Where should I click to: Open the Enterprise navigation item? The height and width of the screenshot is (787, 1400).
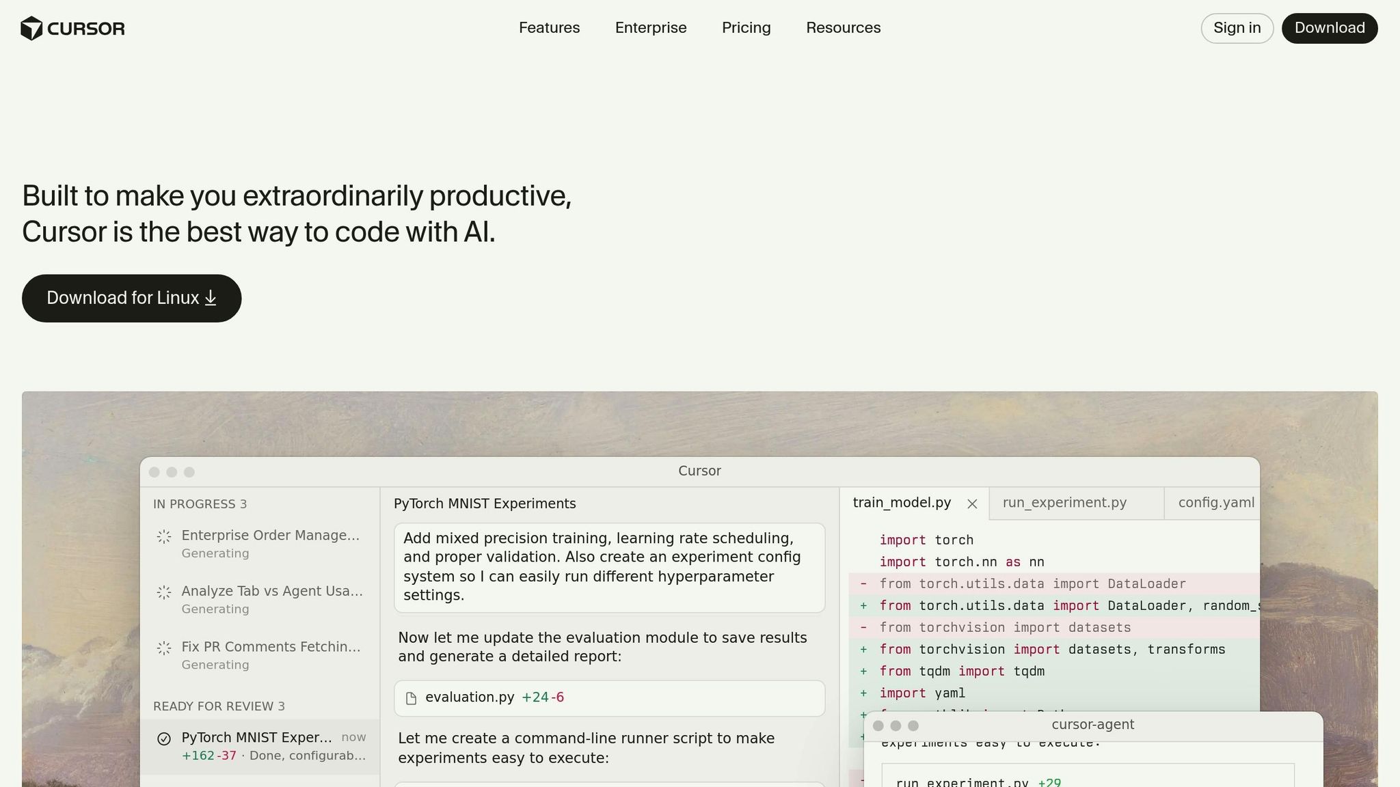tap(650, 28)
